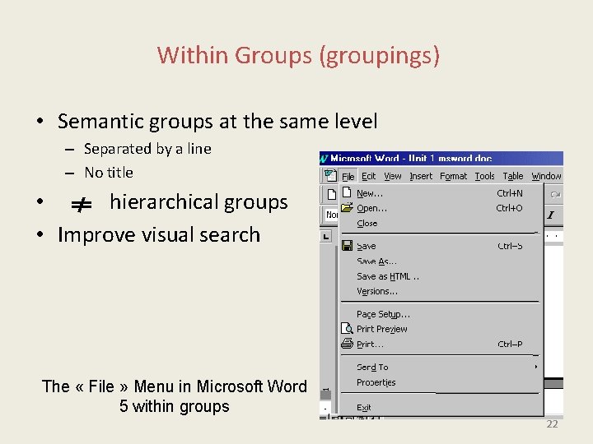Open Page Setup... from the menu

441,314
